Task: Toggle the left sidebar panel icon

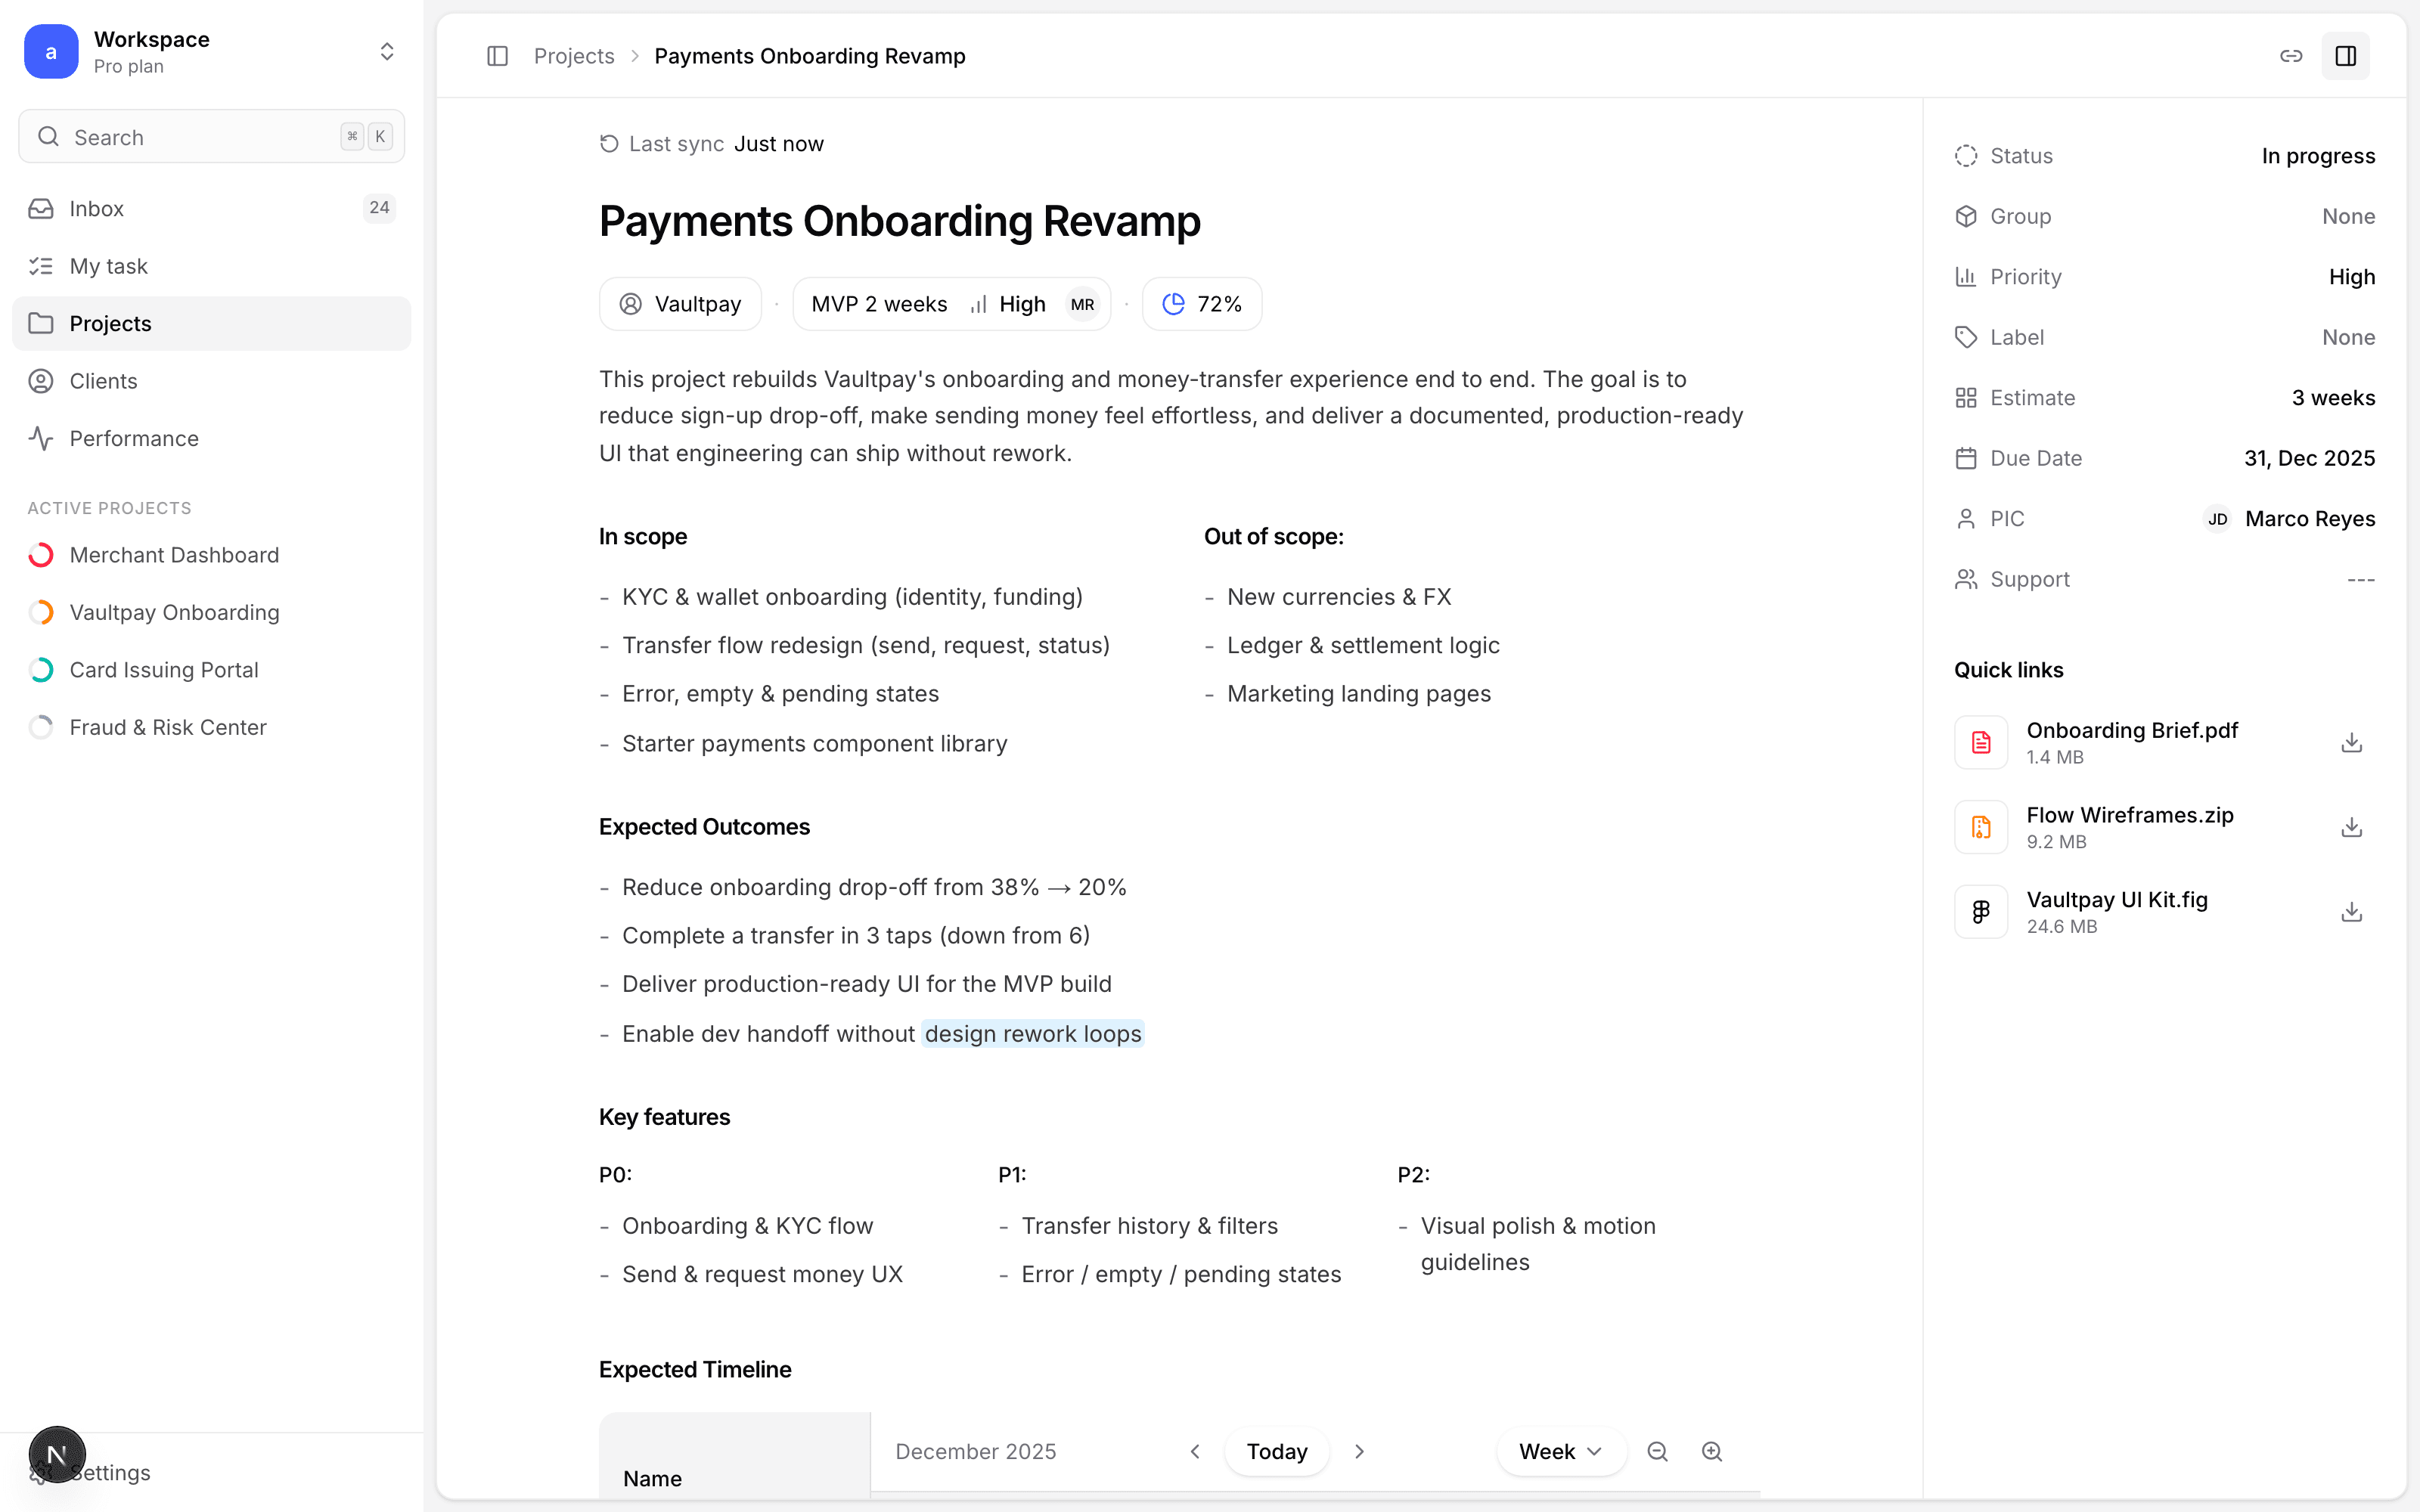Action: 497,56
